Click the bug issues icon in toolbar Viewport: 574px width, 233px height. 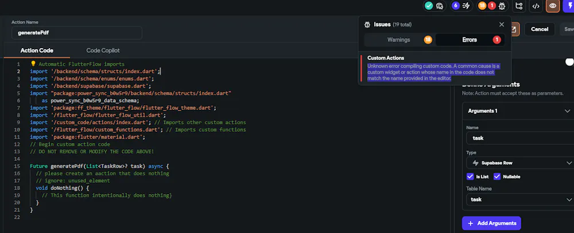[x=502, y=6]
